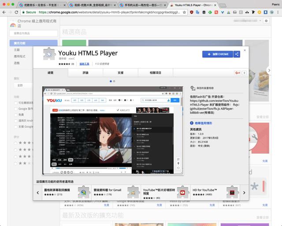The width and height of the screenshot is (282, 226).
Task: Bookmark this page with the star icon
Action: point(184,12)
